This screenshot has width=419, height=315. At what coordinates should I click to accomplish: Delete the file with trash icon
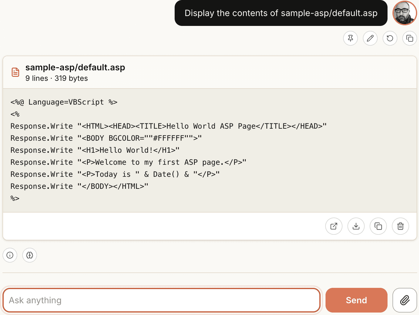click(400, 226)
